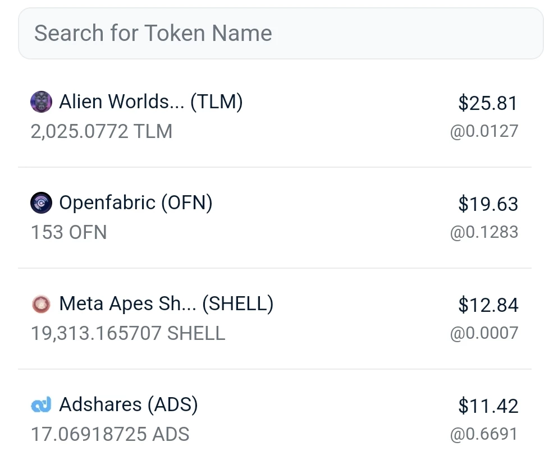
Task: Click the 17.06918725 ADS balance text
Action: (x=110, y=434)
